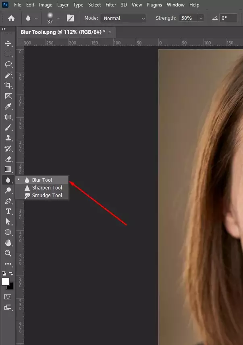Open the Type menu

click(78, 4)
